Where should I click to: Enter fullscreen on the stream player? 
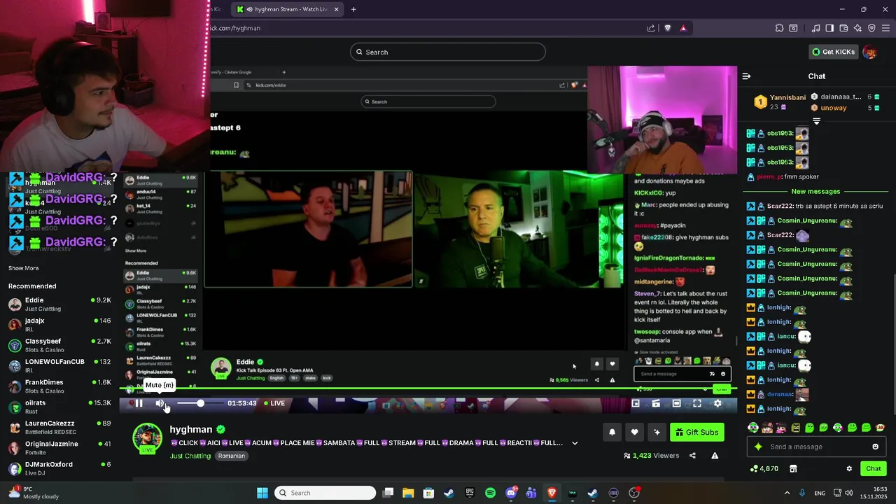pyautogui.click(x=697, y=403)
